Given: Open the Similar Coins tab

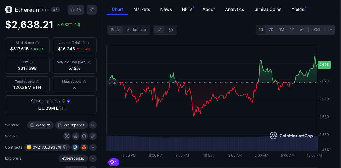Looking at the screenshot, I should coord(268,9).
